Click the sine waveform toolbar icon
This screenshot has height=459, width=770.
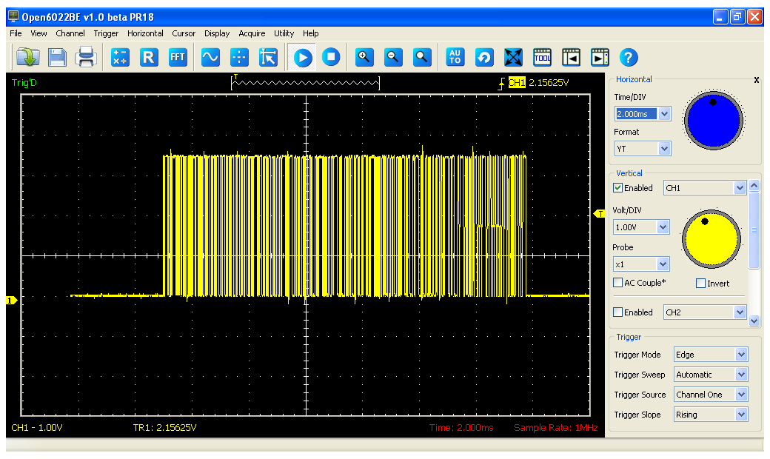(211, 58)
